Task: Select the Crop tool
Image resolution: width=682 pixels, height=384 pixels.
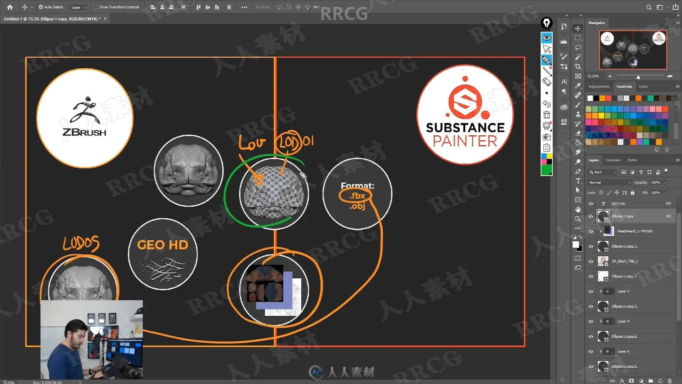Action: coord(578,66)
